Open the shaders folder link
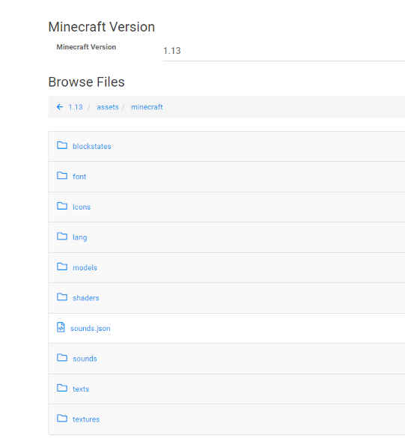The height and width of the screenshot is (441, 405). pos(86,298)
